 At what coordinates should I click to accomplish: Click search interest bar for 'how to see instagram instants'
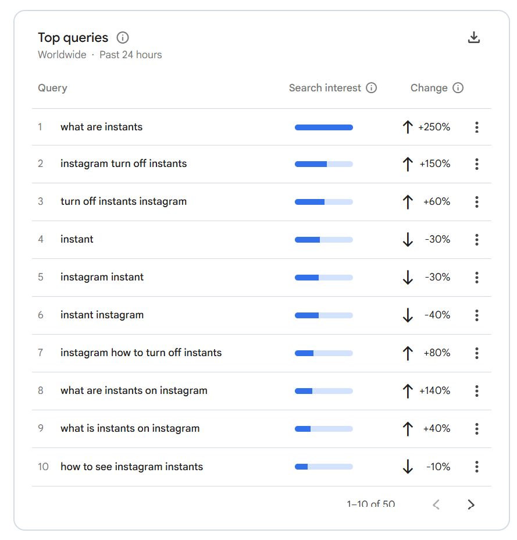click(323, 467)
